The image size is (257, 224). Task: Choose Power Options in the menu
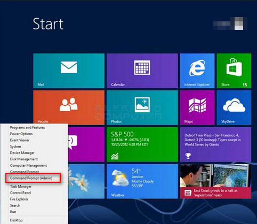pos(21,134)
